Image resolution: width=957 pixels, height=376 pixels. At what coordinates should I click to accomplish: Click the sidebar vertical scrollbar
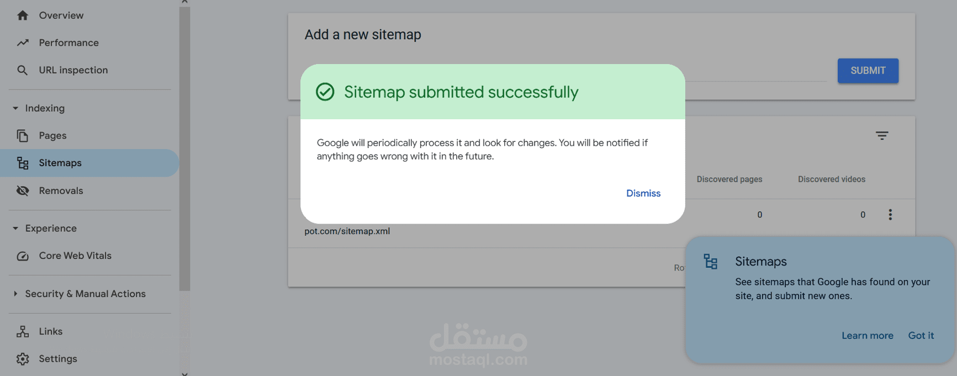(x=184, y=149)
